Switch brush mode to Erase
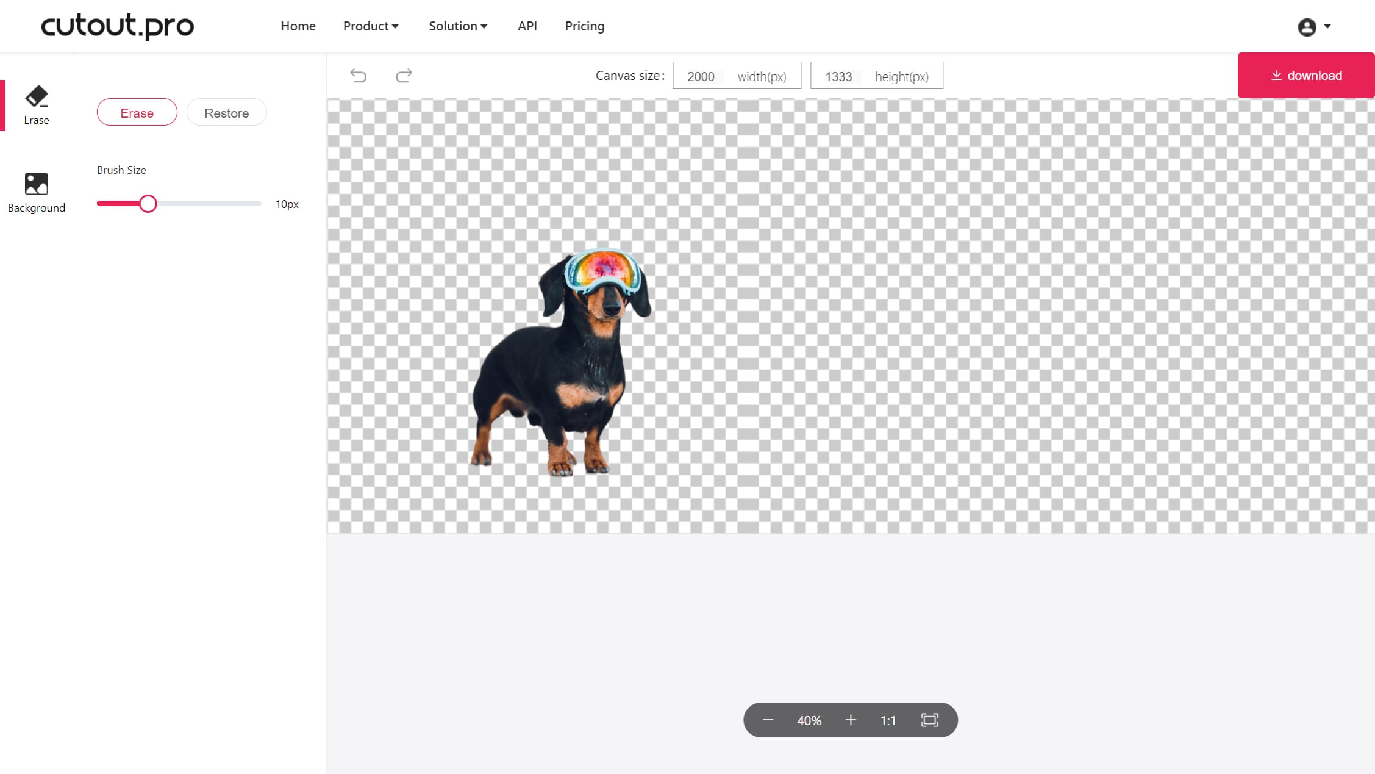The height and width of the screenshot is (774, 1375). coord(137,113)
